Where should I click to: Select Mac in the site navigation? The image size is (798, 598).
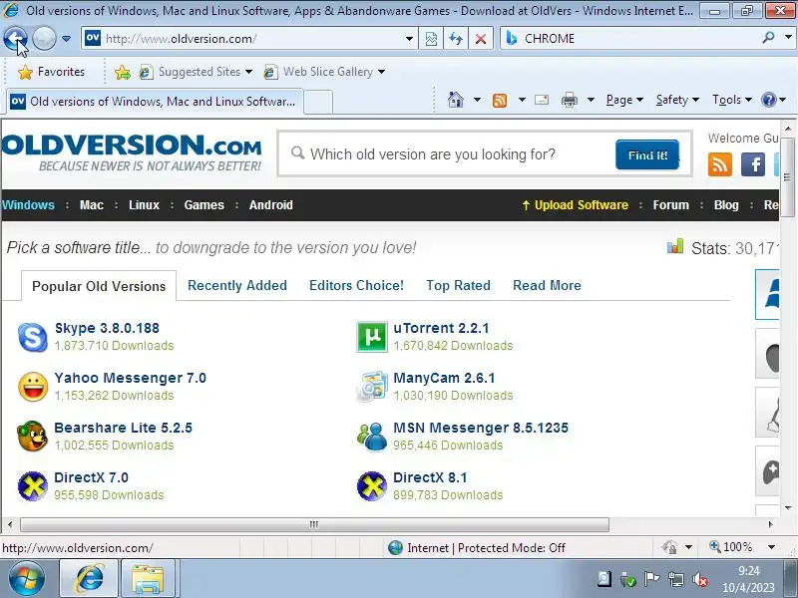(92, 205)
